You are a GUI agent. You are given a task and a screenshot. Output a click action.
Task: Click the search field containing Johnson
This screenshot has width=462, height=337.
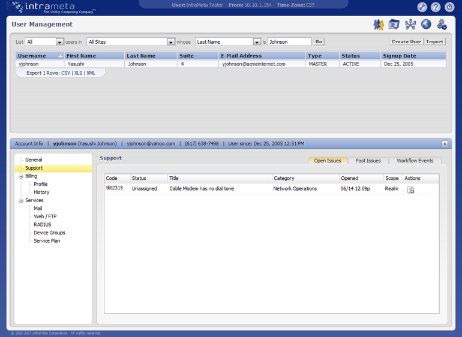pyautogui.click(x=289, y=42)
